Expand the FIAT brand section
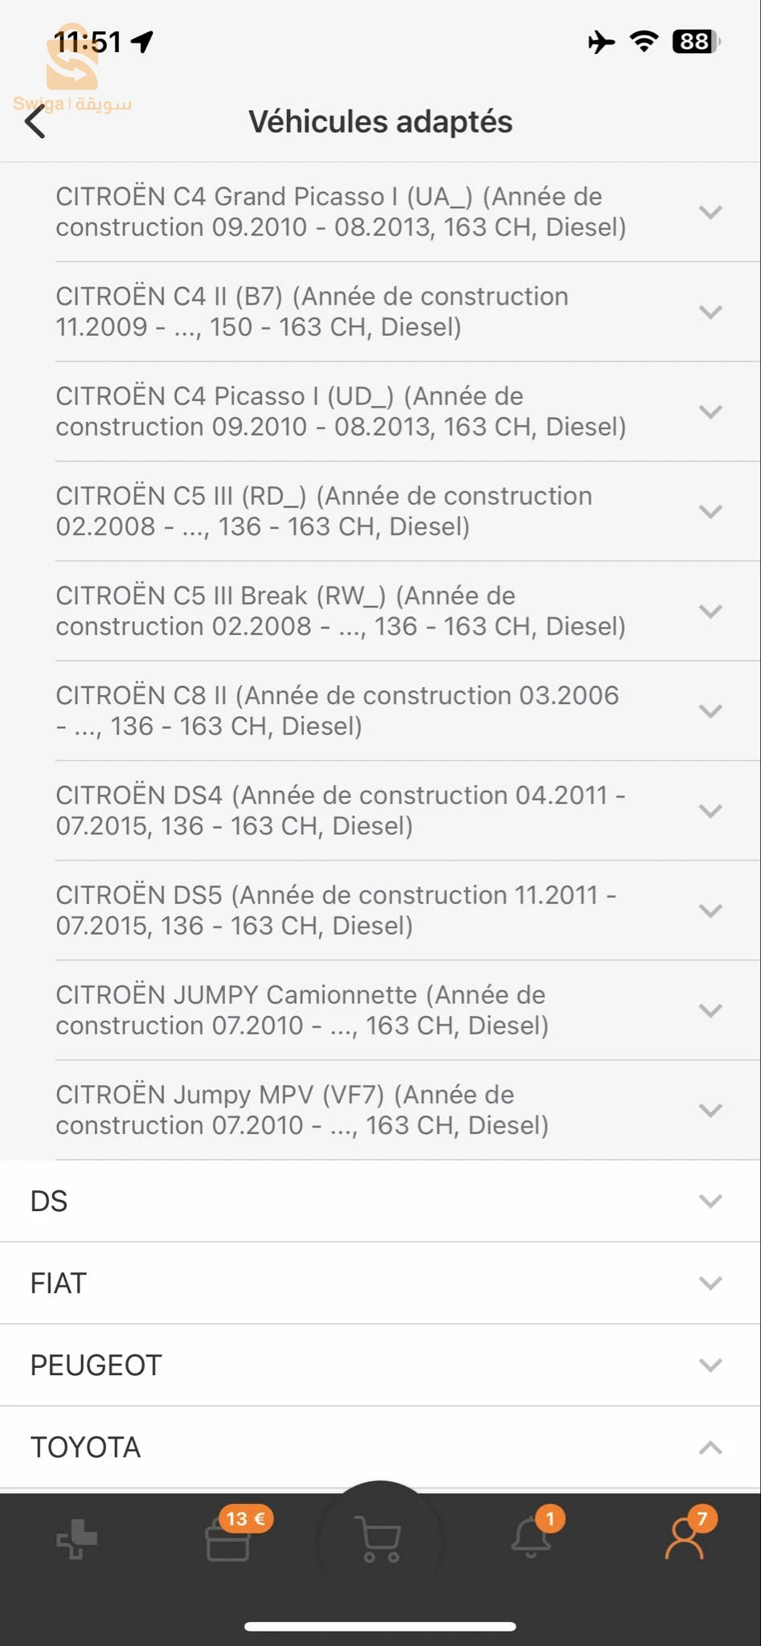 tap(380, 1283)
